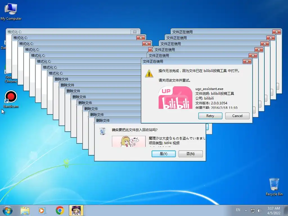Click 确实要把此文件放入回收站吗? message
The width and height of the screenshot is (288, 216).
(x=135, y=130)
